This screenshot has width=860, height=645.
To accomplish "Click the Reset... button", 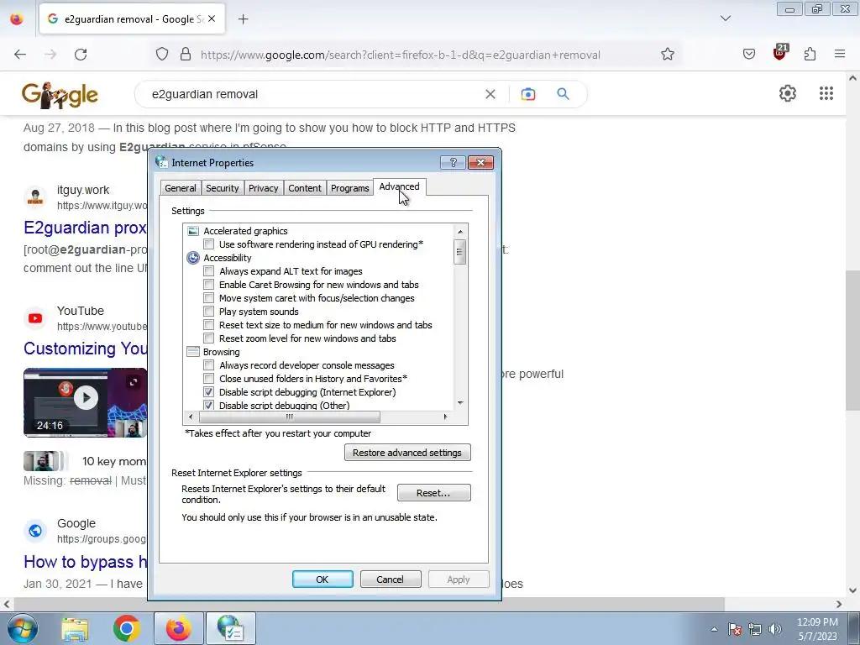I will click(x=433, y=492).
